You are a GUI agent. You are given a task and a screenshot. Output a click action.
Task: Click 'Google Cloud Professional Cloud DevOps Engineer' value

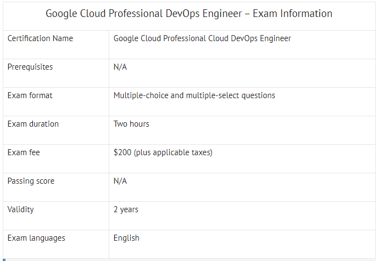coord(202,38)
